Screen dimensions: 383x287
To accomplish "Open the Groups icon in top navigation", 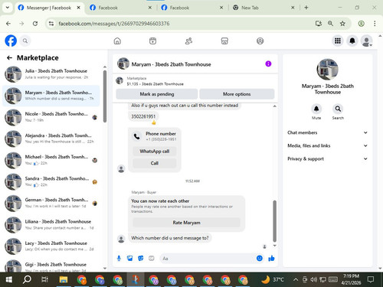I will 260,41.
